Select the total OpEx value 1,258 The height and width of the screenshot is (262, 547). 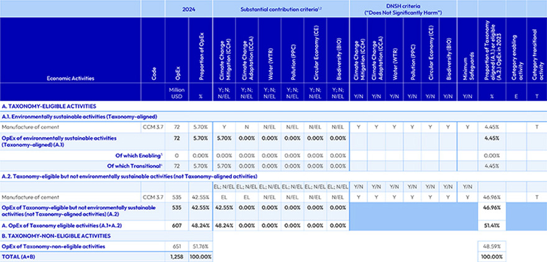point(177,256)
